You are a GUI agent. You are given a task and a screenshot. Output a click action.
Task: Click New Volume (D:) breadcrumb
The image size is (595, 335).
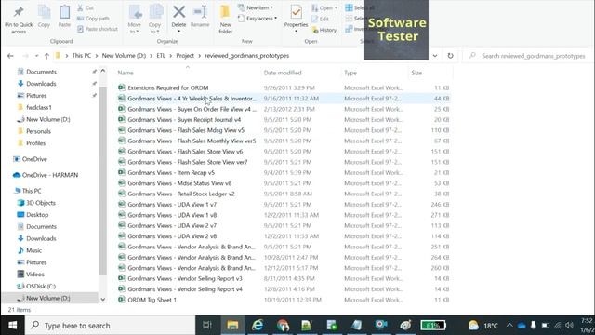pyautogui.click(x=124, y=56)
